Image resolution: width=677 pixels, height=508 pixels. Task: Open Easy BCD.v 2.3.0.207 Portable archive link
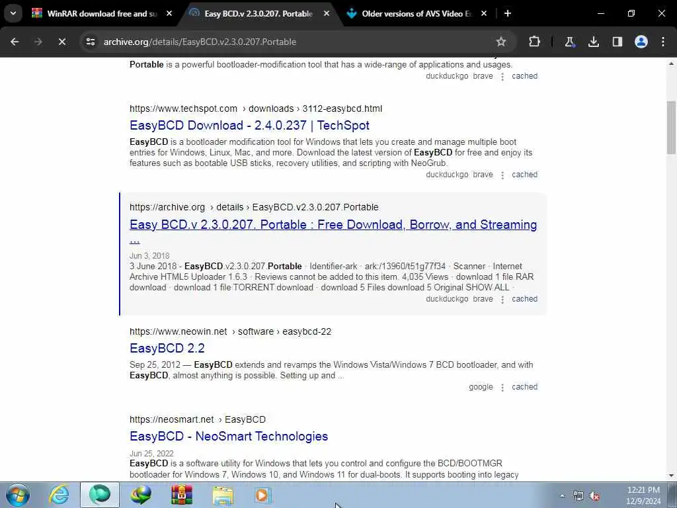(x=333, y=225)
